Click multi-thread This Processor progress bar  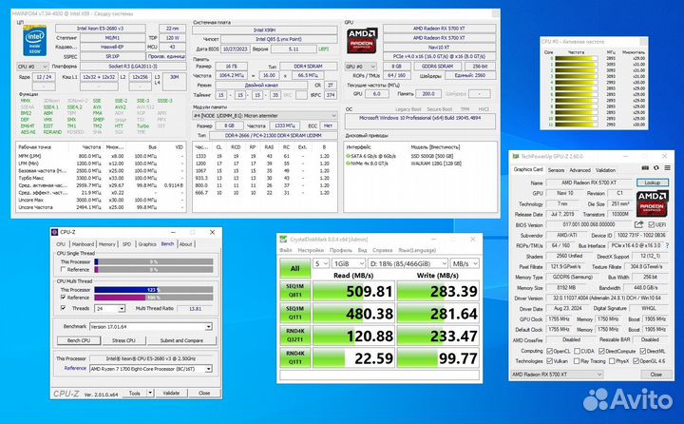point(154,290)
